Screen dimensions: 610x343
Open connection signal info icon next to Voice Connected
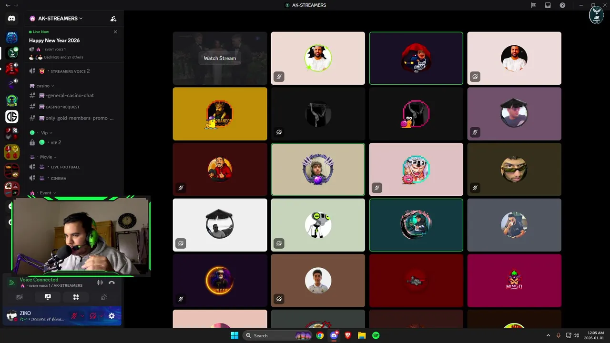[12, 282]
